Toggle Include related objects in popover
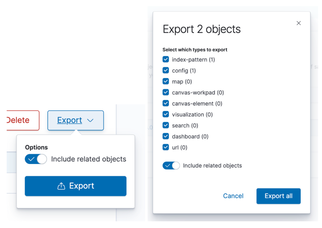This screenshot has height=228, width=322. [x=36, y=159]
